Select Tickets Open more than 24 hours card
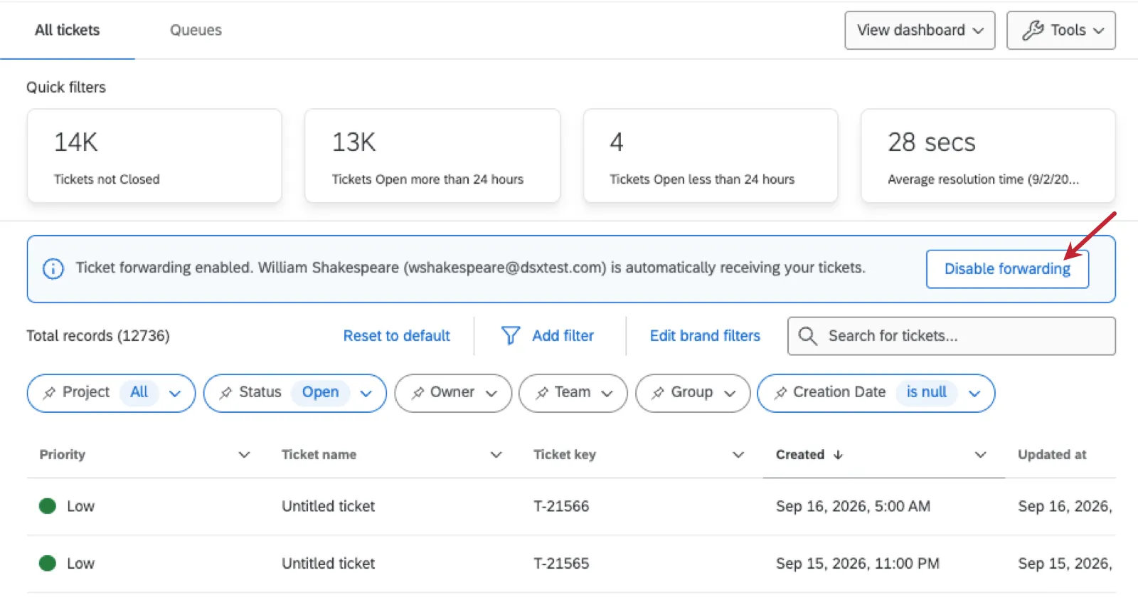Image resolution: width=1138 pixels, height=605 pixels. tap(432, 156)
